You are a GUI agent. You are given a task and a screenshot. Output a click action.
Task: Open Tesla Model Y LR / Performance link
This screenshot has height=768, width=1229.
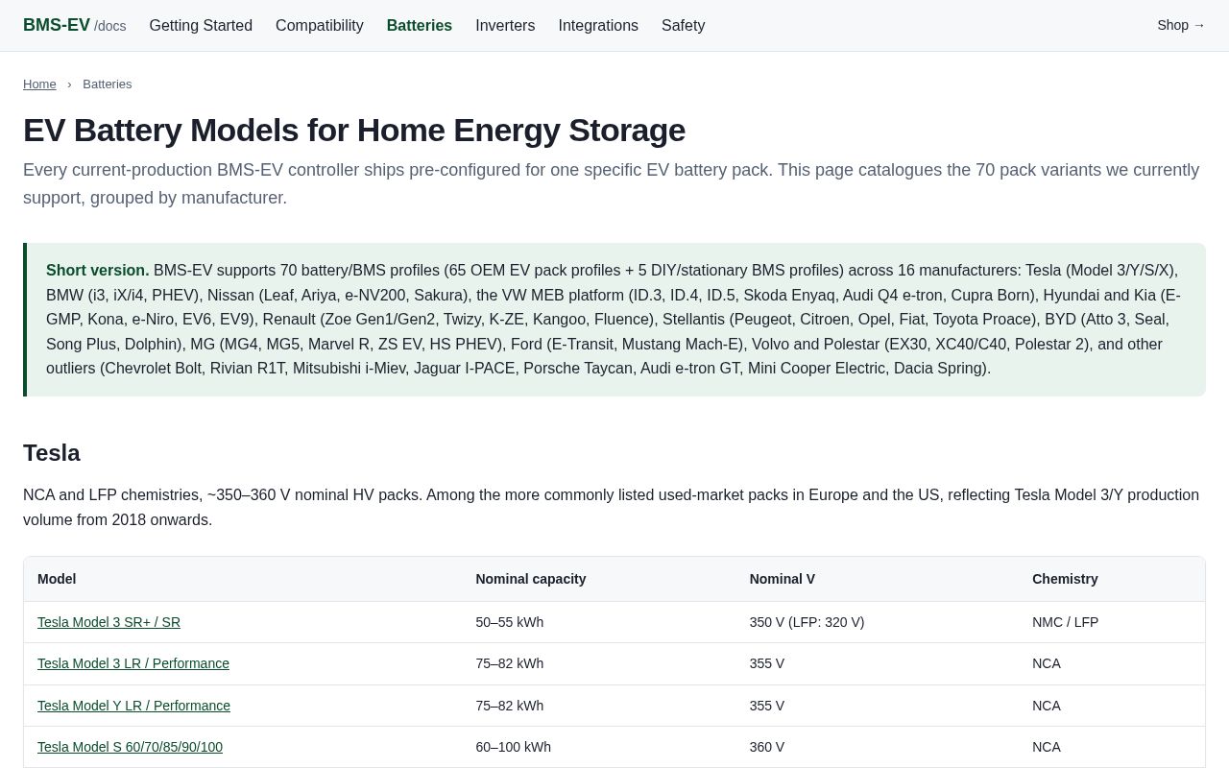coord(133,706)
